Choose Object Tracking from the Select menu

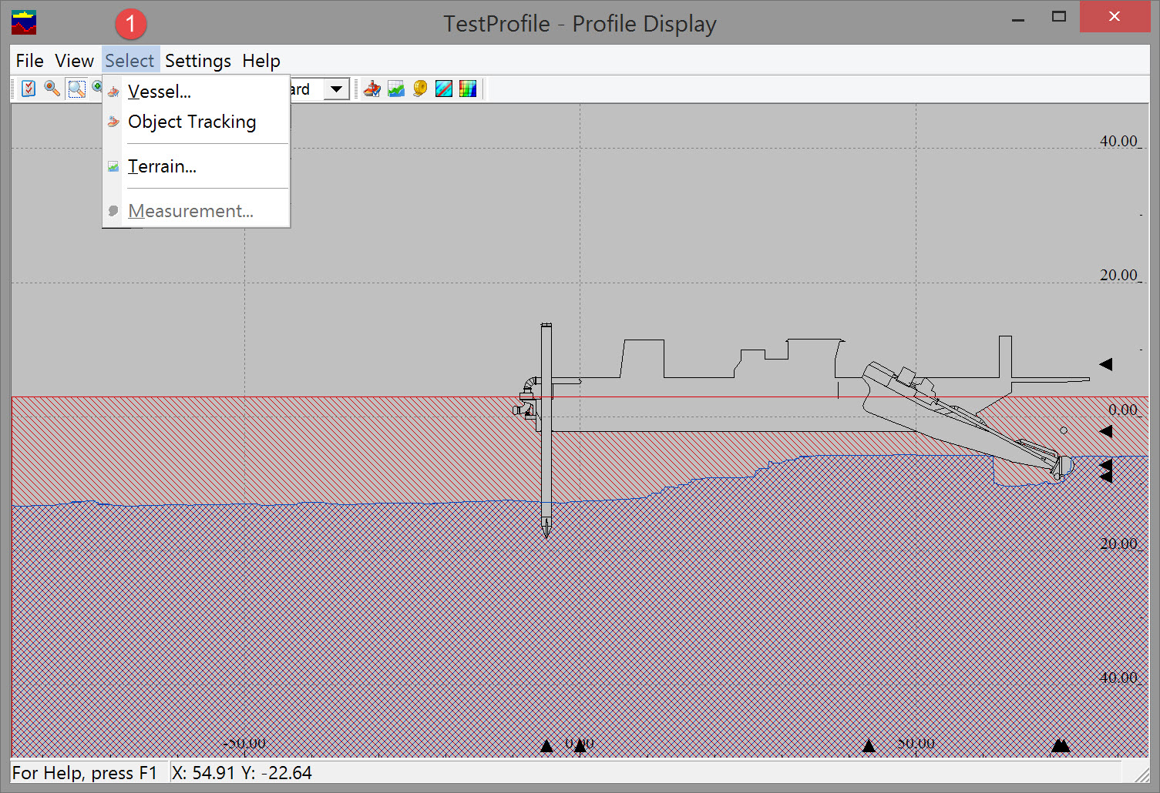(x=192, y=122)
